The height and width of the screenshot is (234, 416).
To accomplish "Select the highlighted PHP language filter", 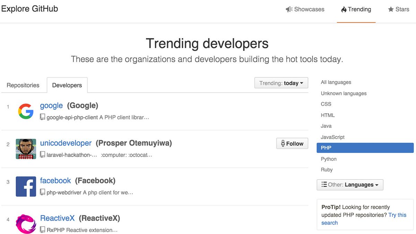I will tap(365, 148).
